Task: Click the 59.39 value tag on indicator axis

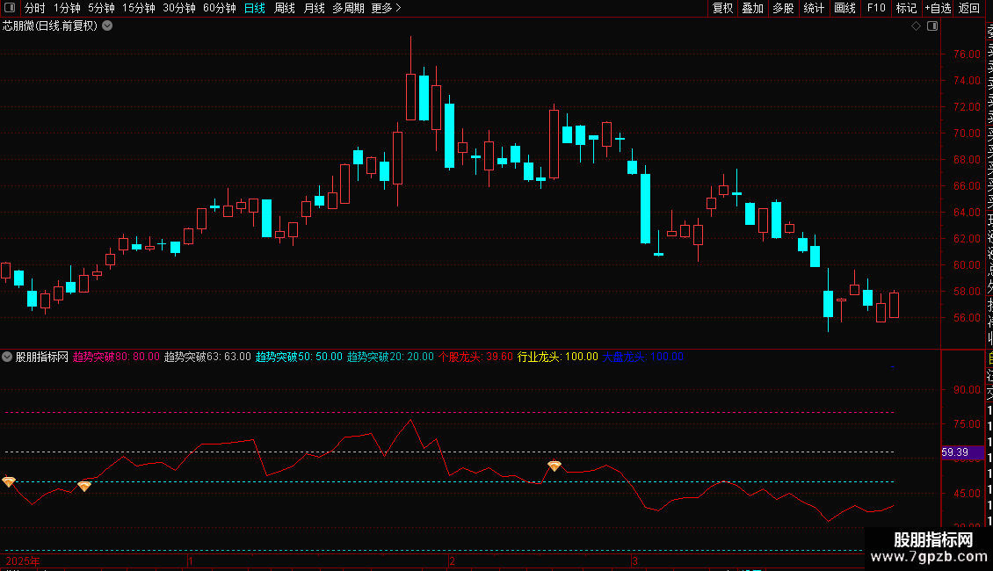Action: pyautogui.click(x=961, y=452)
